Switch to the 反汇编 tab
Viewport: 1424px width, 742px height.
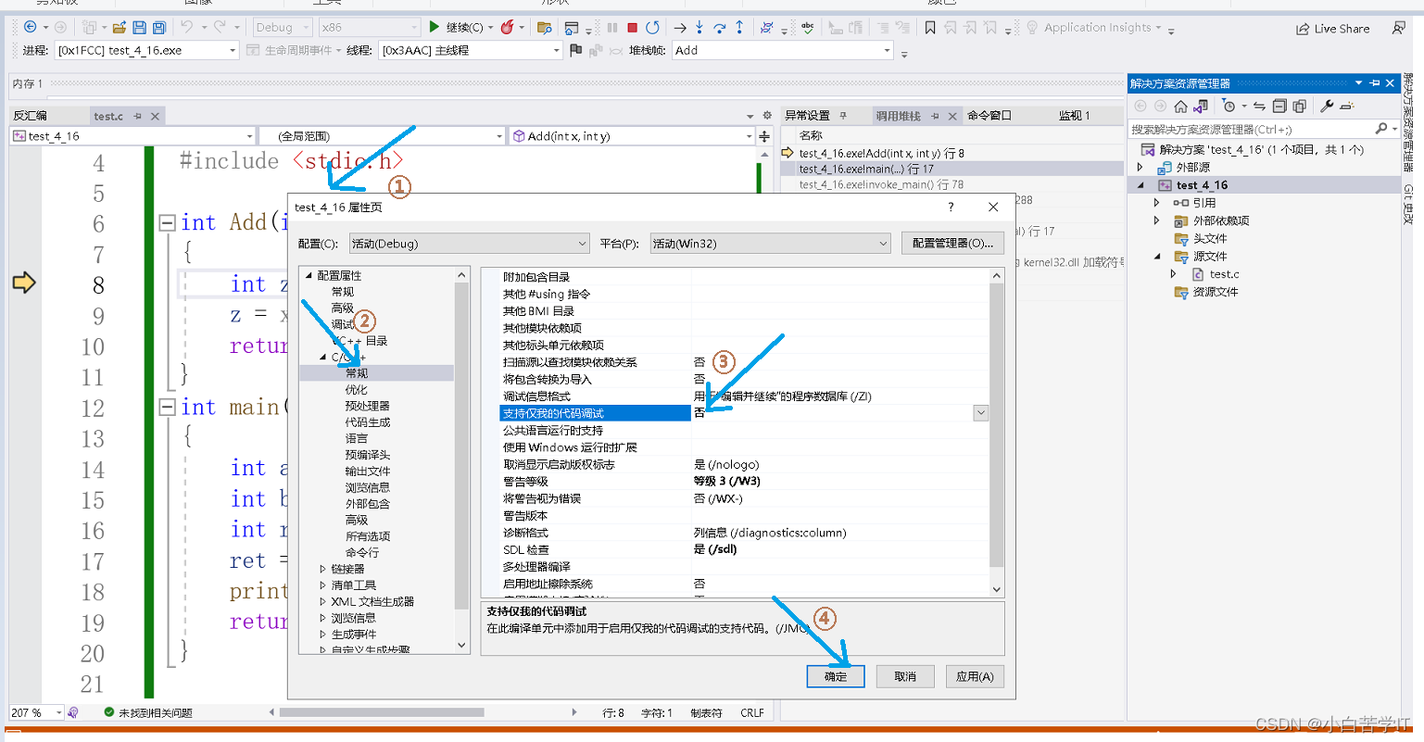[x=30, y=116]
